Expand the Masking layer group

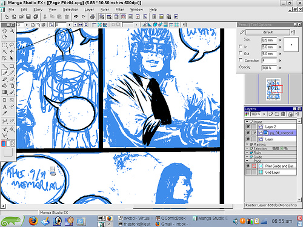(x=247, y=144)
